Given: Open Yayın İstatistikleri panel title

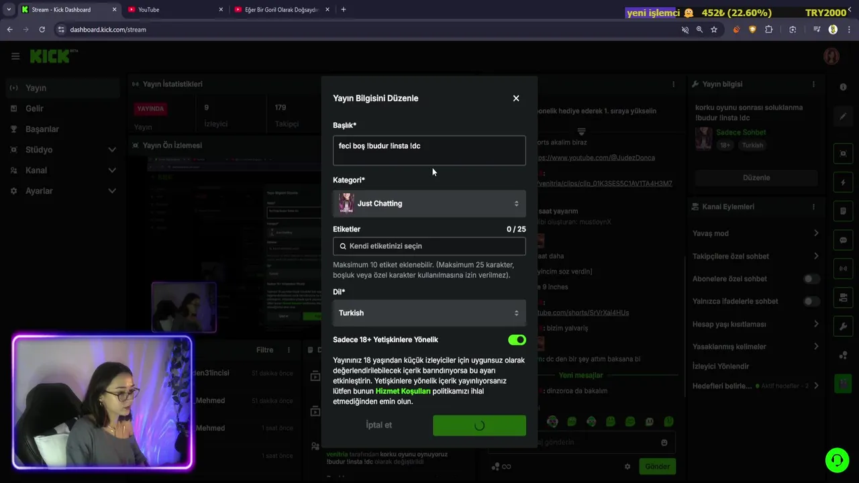Looking at the screenshot, I should pos(172,85).
